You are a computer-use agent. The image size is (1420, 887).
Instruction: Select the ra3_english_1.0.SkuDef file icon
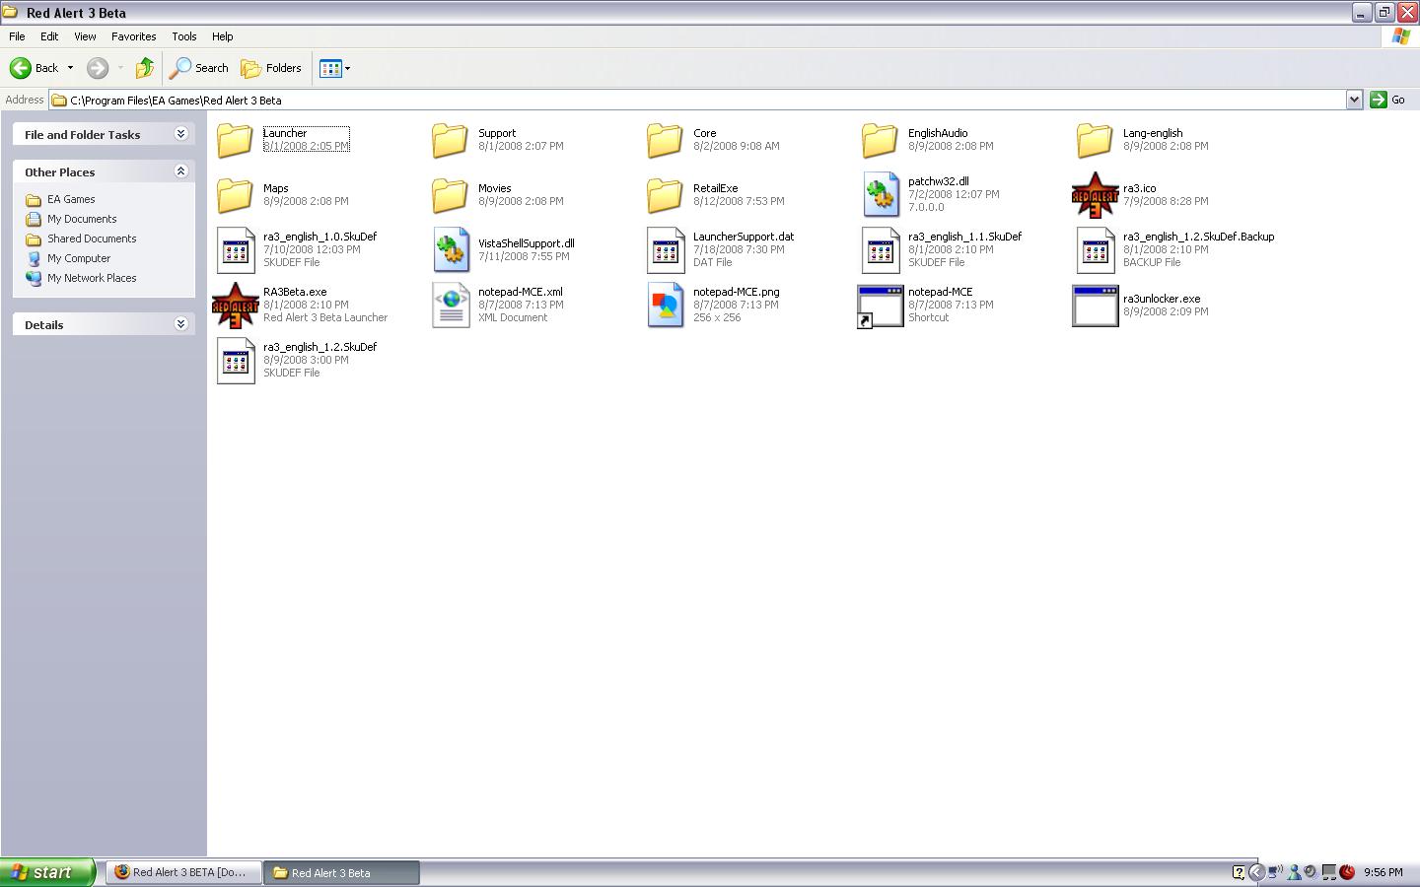[236, 250]
